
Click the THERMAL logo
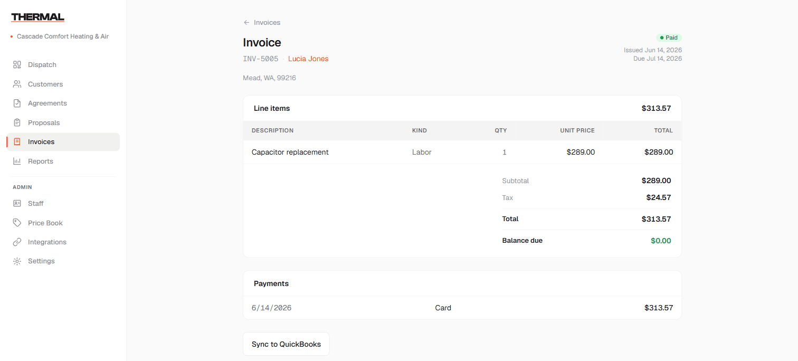pos(37,17)
